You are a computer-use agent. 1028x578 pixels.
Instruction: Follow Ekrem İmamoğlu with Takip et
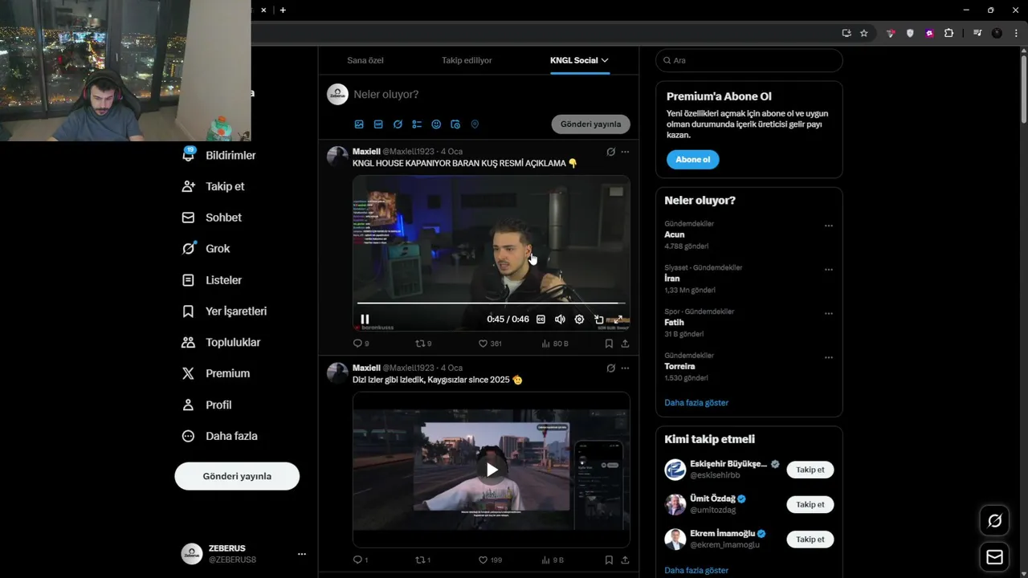click(x=810, y=539)
